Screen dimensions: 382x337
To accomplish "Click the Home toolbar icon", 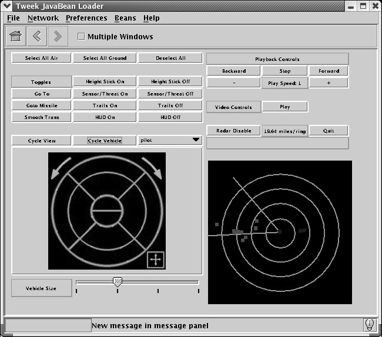I will pos(16,36).
